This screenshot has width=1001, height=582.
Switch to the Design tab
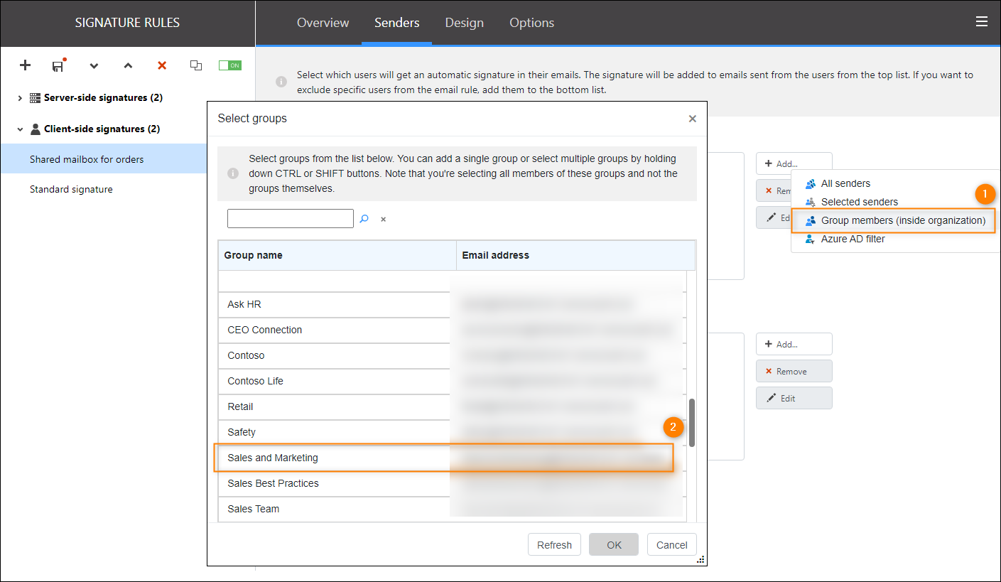point(464,23)
